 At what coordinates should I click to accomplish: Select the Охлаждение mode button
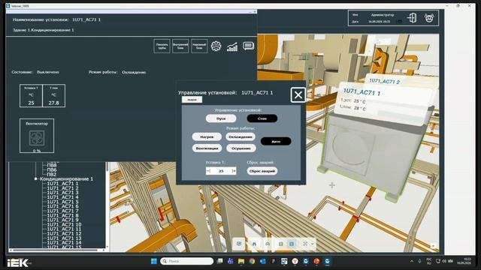[x=240, y=136]
